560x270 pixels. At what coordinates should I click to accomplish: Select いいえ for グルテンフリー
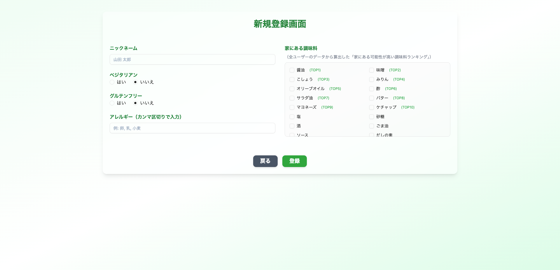tap(135, 103)
